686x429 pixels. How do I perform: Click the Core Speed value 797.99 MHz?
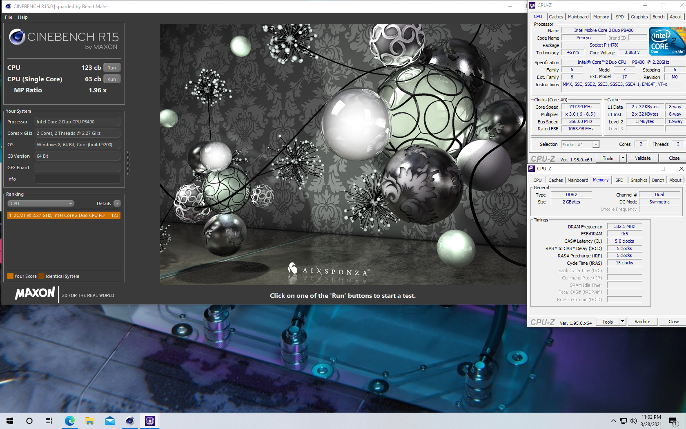pyautogui.click(x=581, y=107)
